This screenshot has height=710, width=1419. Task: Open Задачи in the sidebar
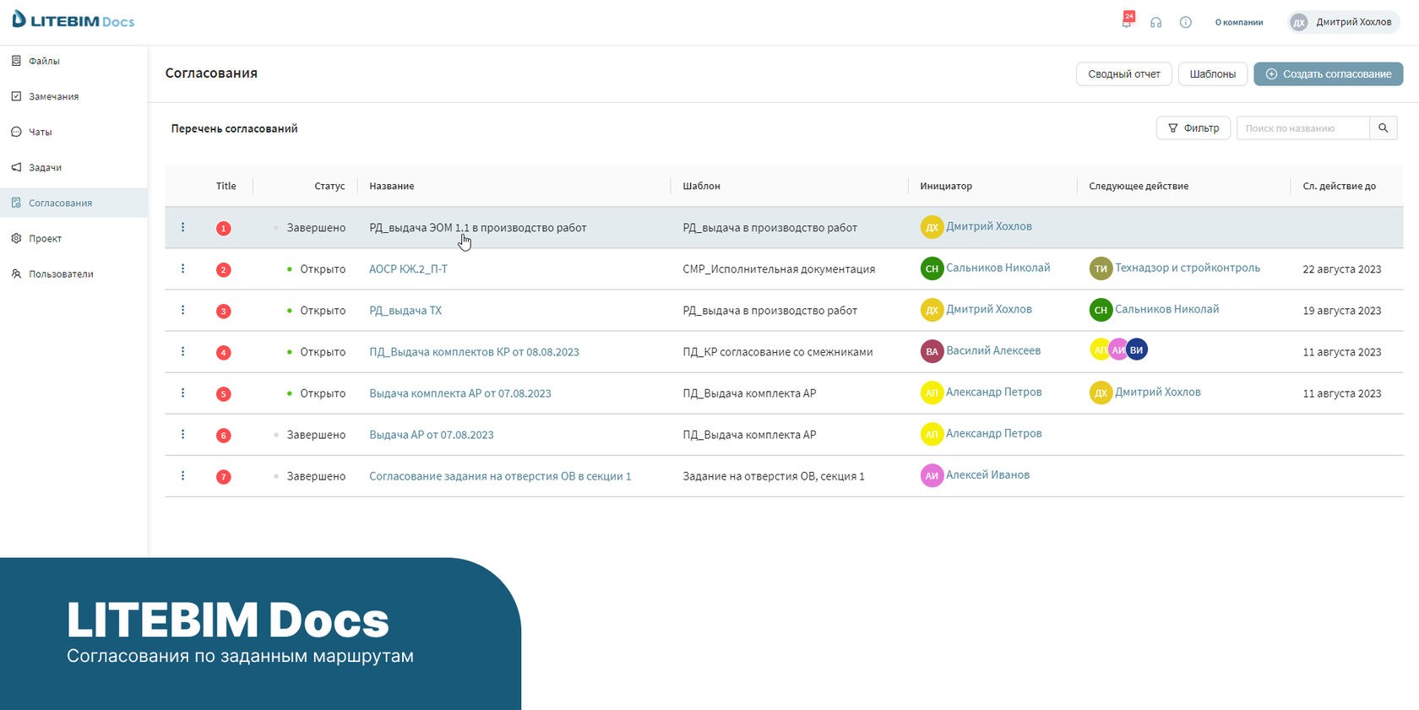click(73, 167)
